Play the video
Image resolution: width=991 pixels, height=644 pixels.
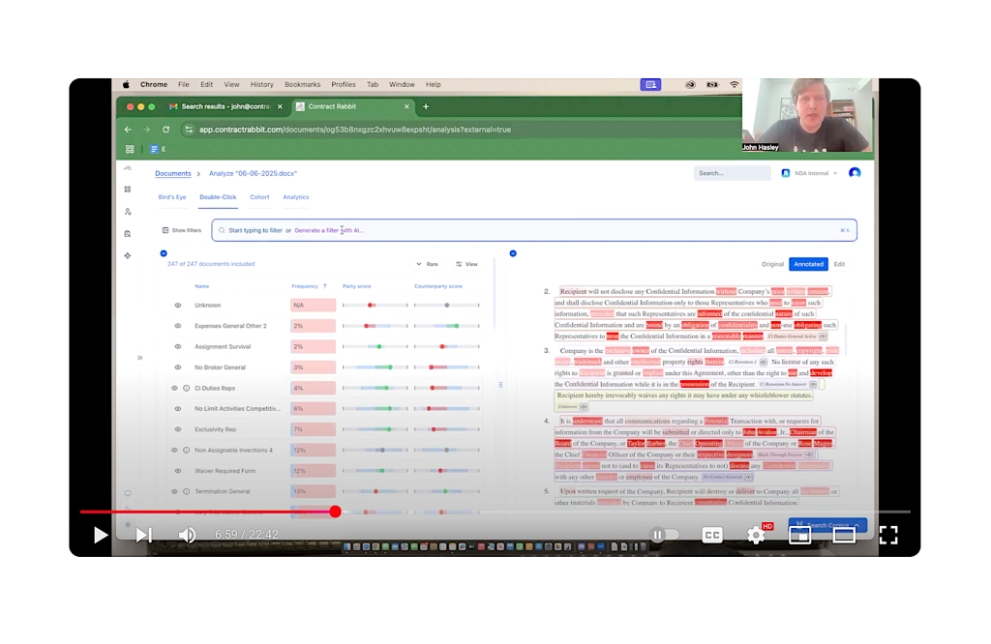[x=100, y=535]
